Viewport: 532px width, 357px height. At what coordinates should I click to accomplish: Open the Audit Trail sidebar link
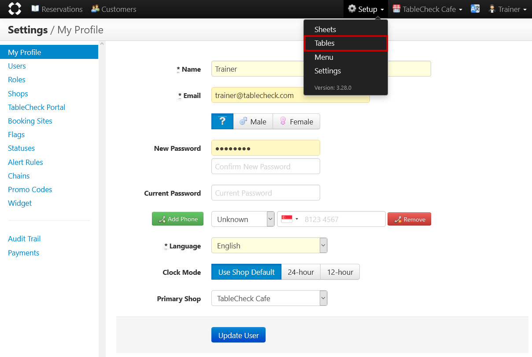24,239
